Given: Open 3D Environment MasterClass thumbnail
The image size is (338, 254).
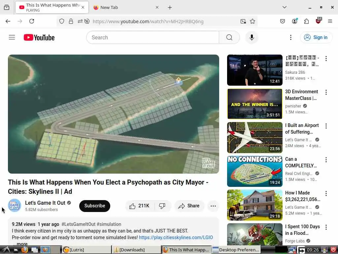Looking at the screenshot, I should (x=254, y=104).
